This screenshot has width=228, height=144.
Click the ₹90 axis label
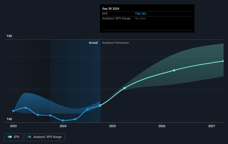point(9,36)
